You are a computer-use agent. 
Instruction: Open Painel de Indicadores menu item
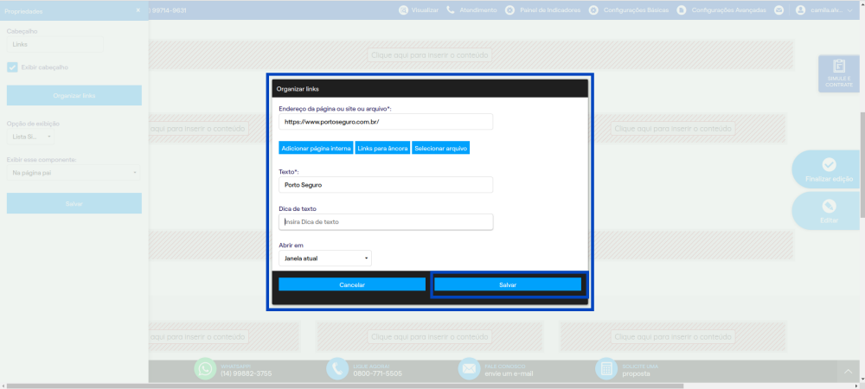tap(550, 10)
